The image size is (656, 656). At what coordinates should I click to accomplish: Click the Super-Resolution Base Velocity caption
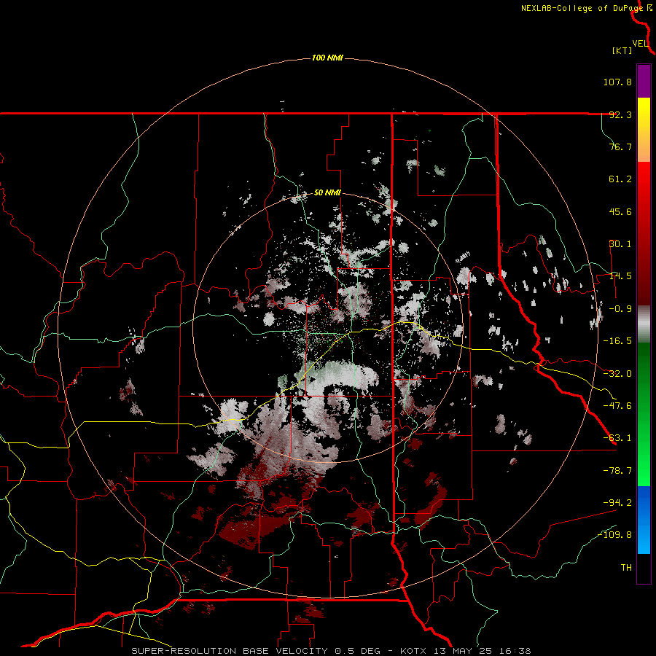click(332, 651)
